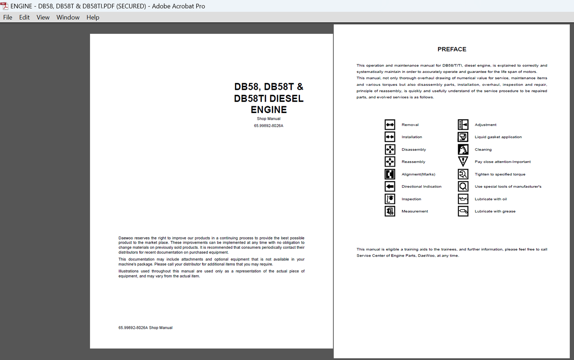Click the Removal symbol icon

click(390, 125)
